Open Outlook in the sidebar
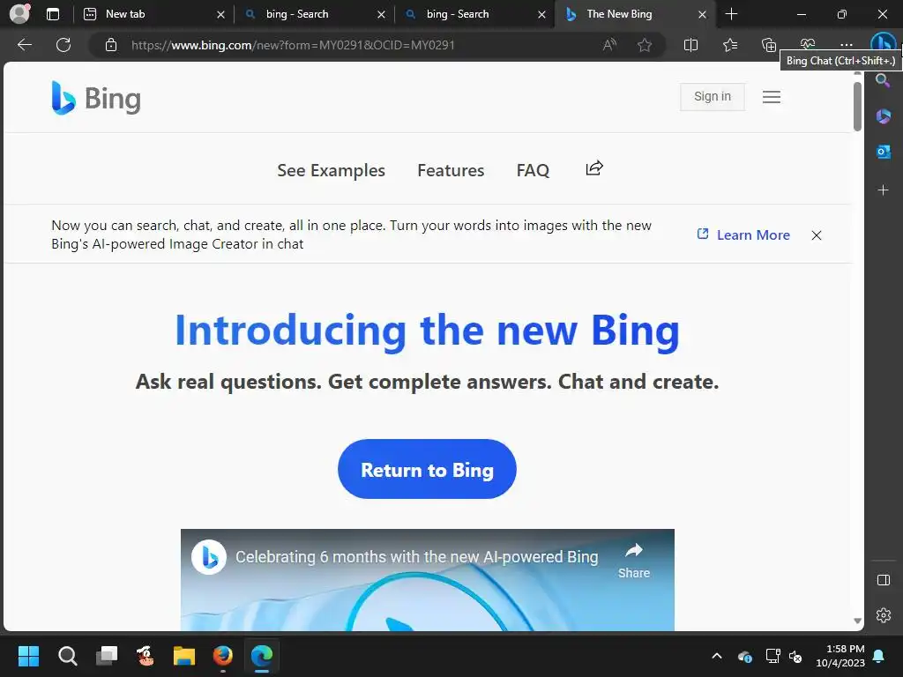This screenshot has width=903, height=677. [883, 152]
